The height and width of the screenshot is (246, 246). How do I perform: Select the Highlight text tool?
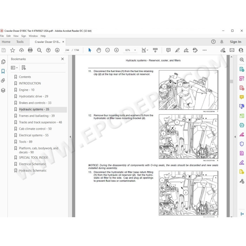(x=177, y=50)
